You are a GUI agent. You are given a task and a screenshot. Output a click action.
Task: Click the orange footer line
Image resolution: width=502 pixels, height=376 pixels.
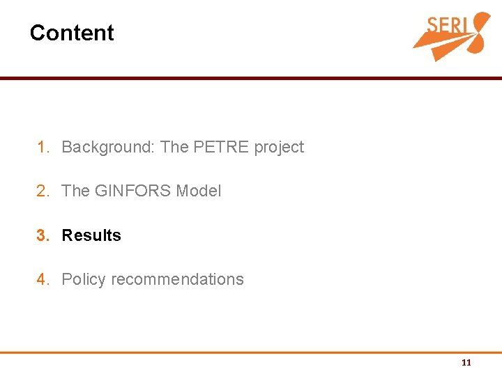coord(251,352)
